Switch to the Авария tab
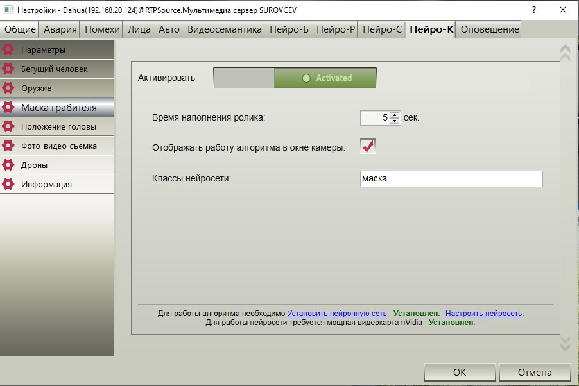 (x=60, y=29)
